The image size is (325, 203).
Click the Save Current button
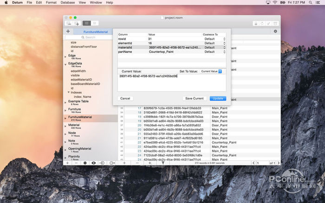[194, 98]
